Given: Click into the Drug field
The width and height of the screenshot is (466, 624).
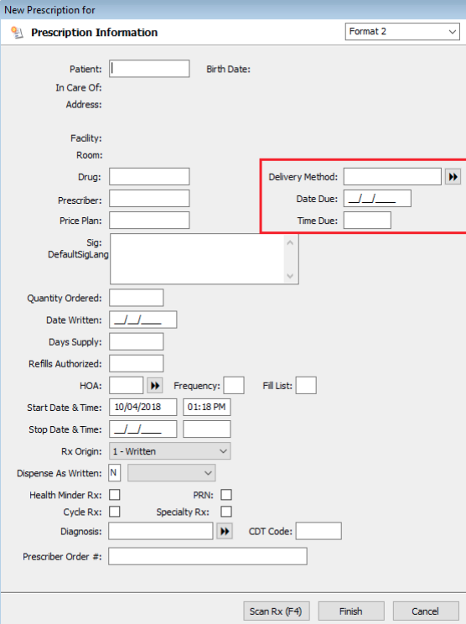Looking at the screenshot, I should (x=149, y=177).
